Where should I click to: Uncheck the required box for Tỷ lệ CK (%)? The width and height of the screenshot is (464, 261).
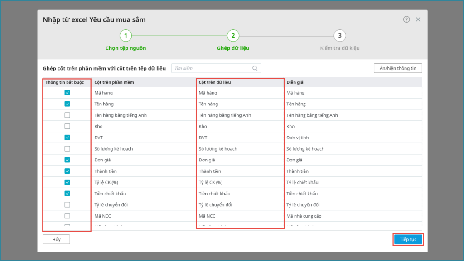[x=67, y=182]
